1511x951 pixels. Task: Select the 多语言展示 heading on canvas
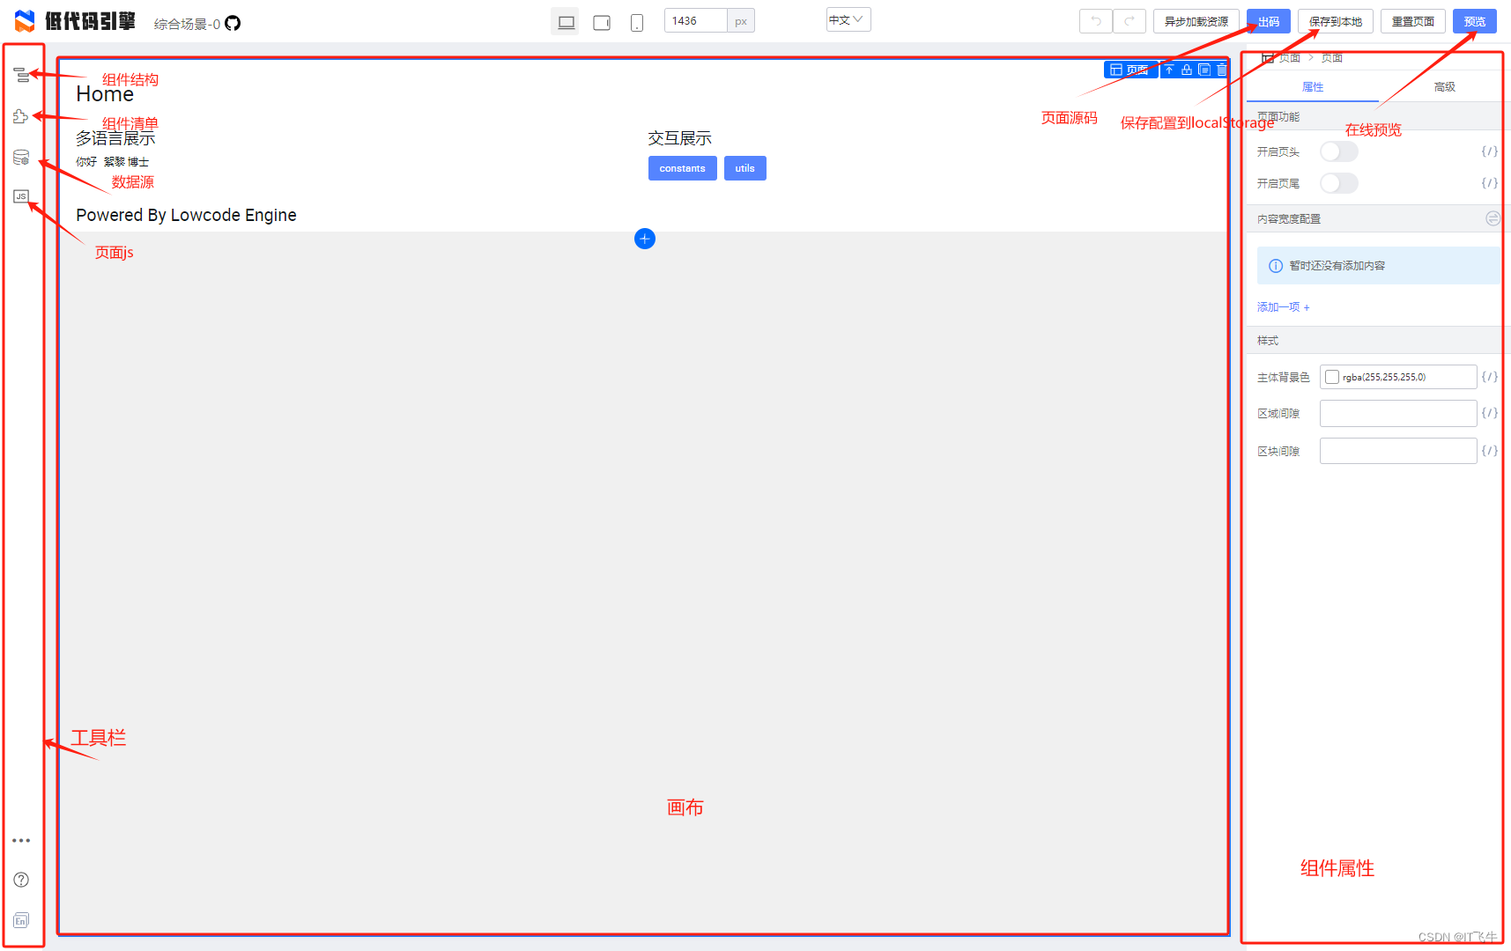pos(115,138)
